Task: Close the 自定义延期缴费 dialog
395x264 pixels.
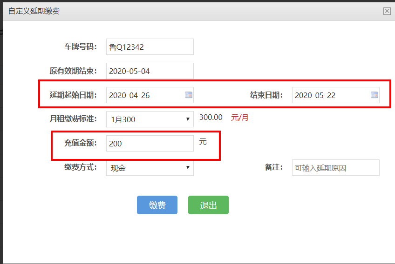Action: (x=387, y=11)
